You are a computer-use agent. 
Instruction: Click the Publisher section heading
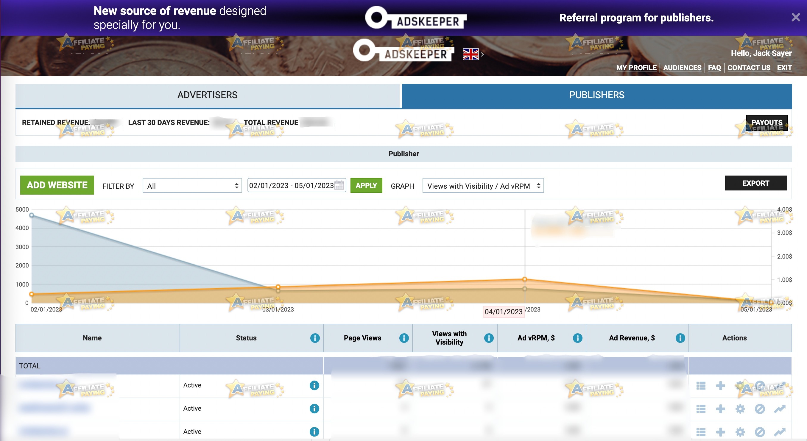(x=403, y=154)
